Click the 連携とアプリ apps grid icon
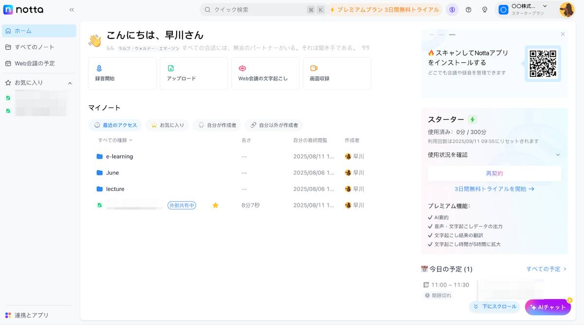The image size is (584, 325). coord(8,315)
